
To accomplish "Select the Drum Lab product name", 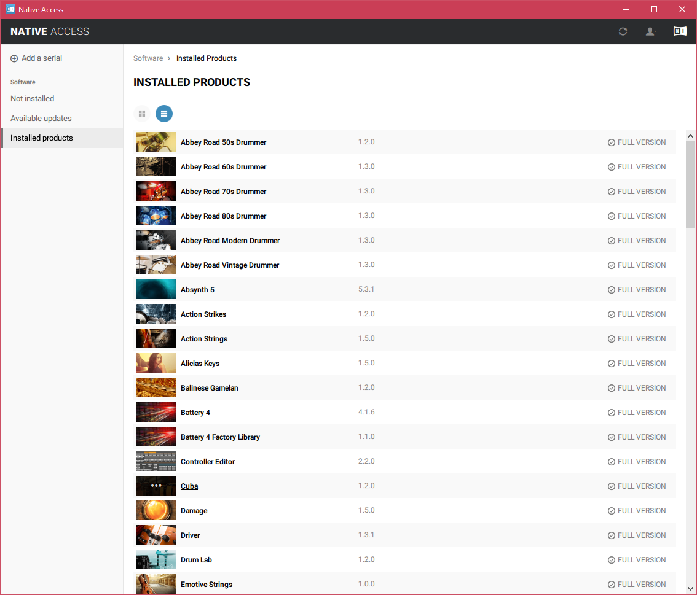I will coord(196,560).
